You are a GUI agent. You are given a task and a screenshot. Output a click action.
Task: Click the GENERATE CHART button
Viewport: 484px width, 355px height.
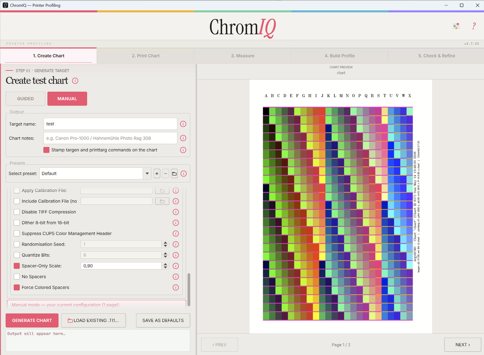[32, 320]
